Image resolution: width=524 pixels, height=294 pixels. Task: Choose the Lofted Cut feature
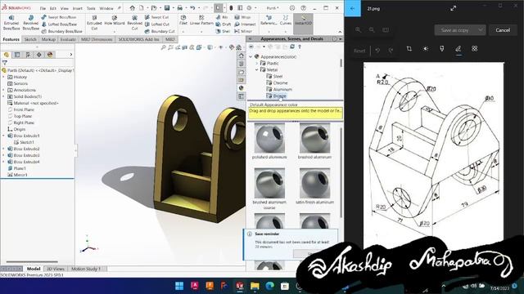(x=156, y=24)
